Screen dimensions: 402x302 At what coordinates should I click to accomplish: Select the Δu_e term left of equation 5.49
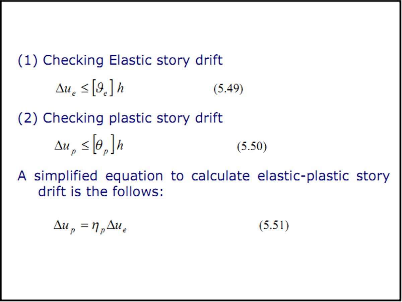coord(66,90)
